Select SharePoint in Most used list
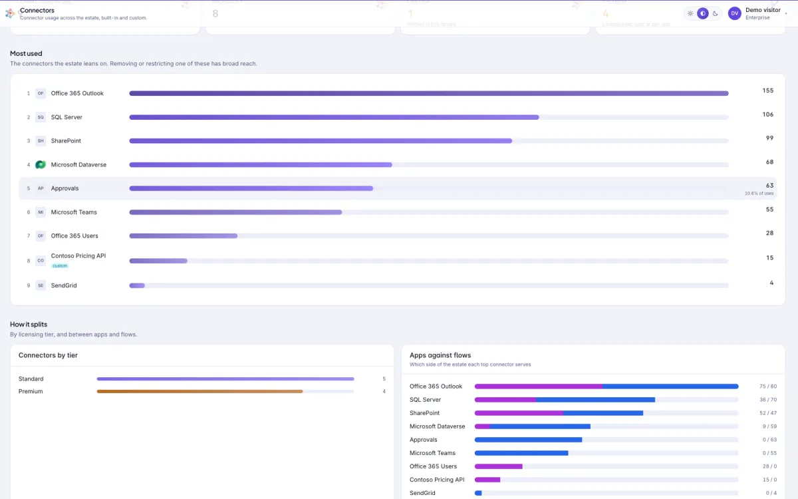 [66, 141]
